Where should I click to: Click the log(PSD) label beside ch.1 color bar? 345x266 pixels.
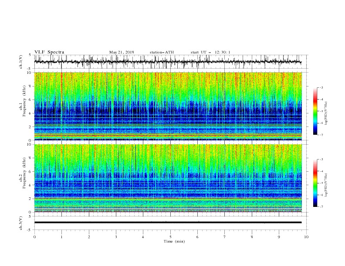click(x=326, y=113)
